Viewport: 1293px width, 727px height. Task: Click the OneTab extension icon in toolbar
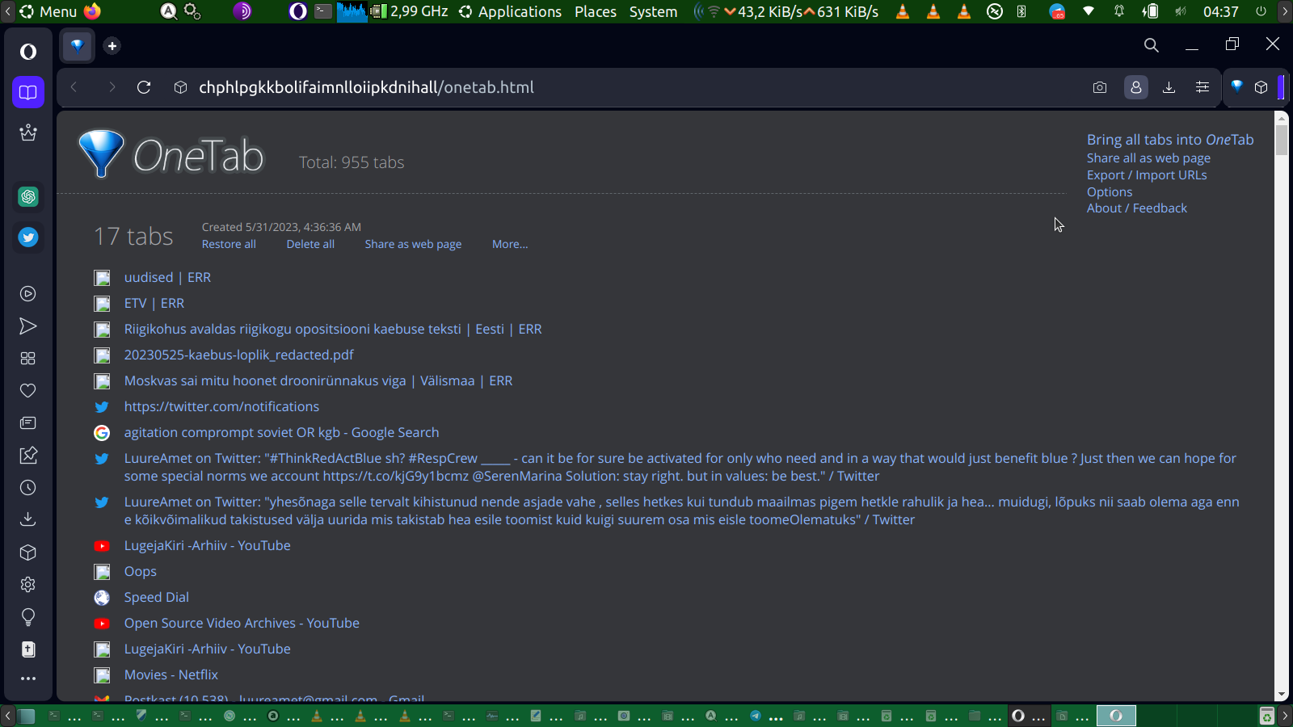pos(1236,86)
